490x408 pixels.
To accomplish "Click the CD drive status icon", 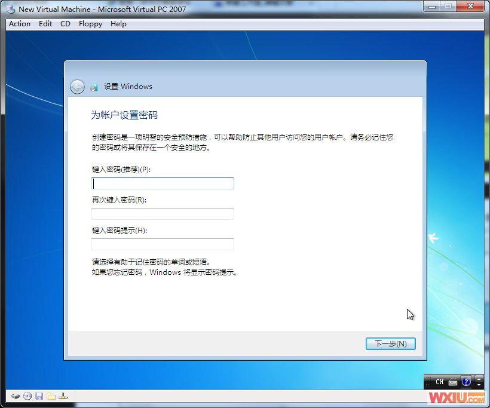I will pos(27,396).
